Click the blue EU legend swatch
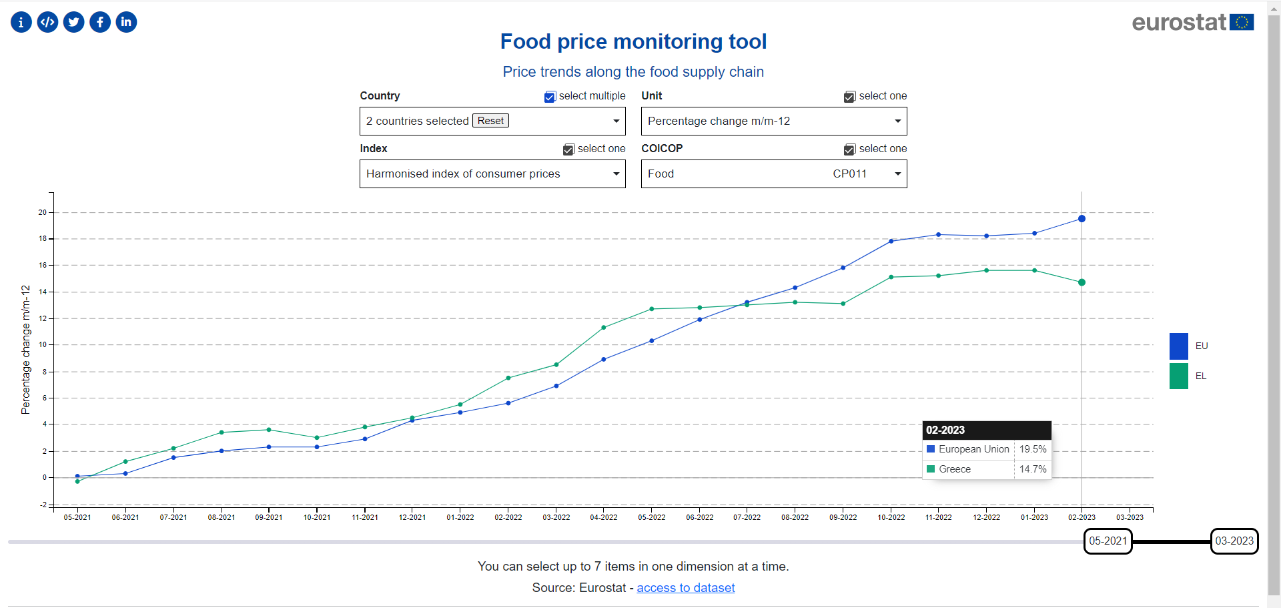The width and height of the screenshot is (1281, 608). point(1178,346)
